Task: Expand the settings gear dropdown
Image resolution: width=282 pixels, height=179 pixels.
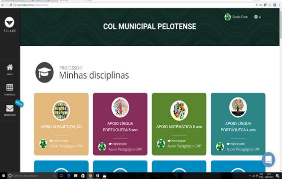Action: coord(258,17)
